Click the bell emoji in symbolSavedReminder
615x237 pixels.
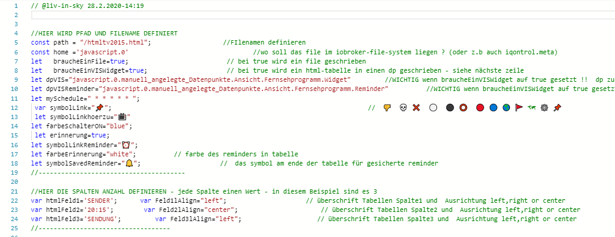point(129,163)
